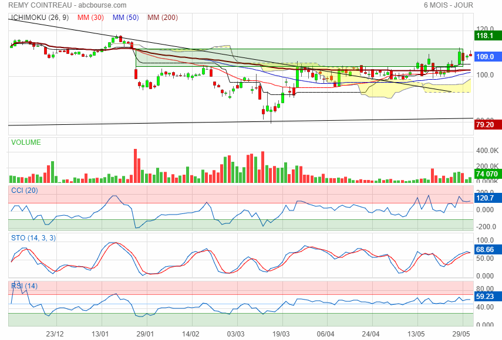502x340 pixels.
Task: Click the tallest red volume bar near 29/01
Action: [x=136, y=166]
